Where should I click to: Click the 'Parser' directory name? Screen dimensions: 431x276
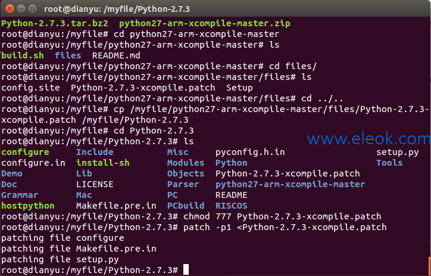(x=183, y=184)
